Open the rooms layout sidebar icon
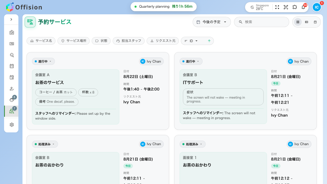 [11, 44]
